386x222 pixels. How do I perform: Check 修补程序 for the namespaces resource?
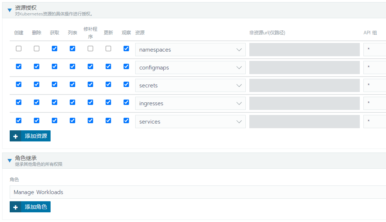pyautogui.click(x=90, y=49)
